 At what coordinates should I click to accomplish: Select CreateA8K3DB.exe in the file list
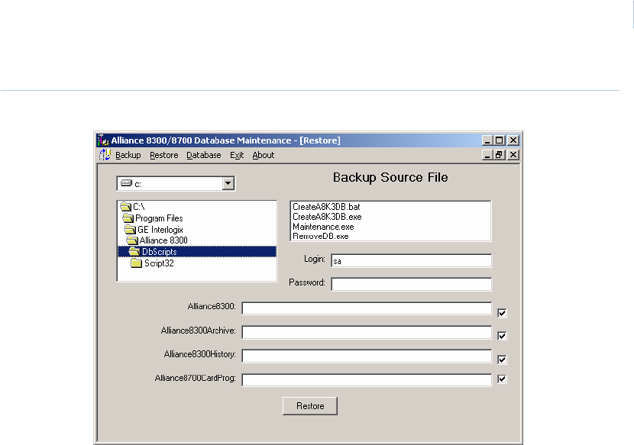[x=327, y=217]
